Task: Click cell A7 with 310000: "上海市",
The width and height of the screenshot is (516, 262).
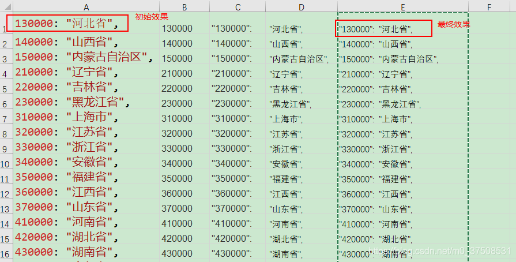Action: pos(86,117)
